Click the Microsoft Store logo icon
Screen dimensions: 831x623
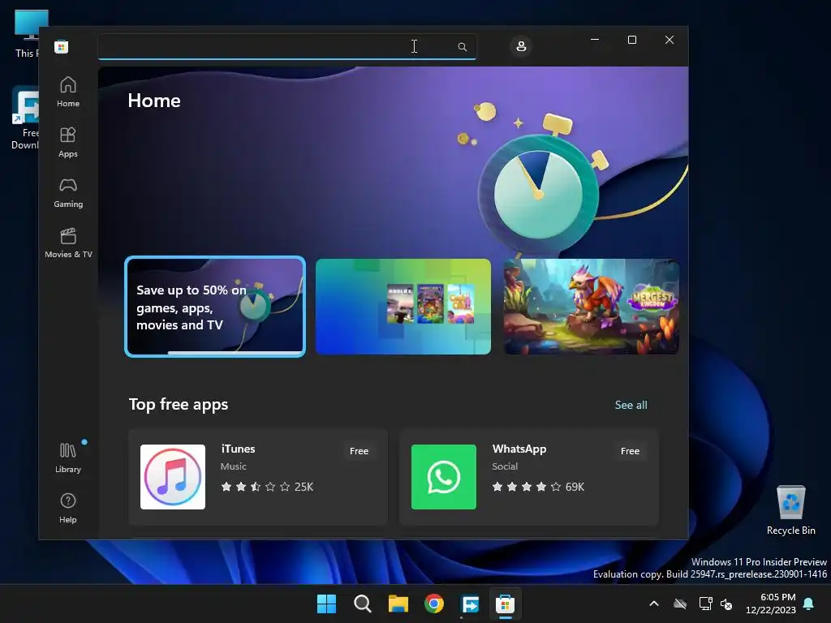(62, 46)
